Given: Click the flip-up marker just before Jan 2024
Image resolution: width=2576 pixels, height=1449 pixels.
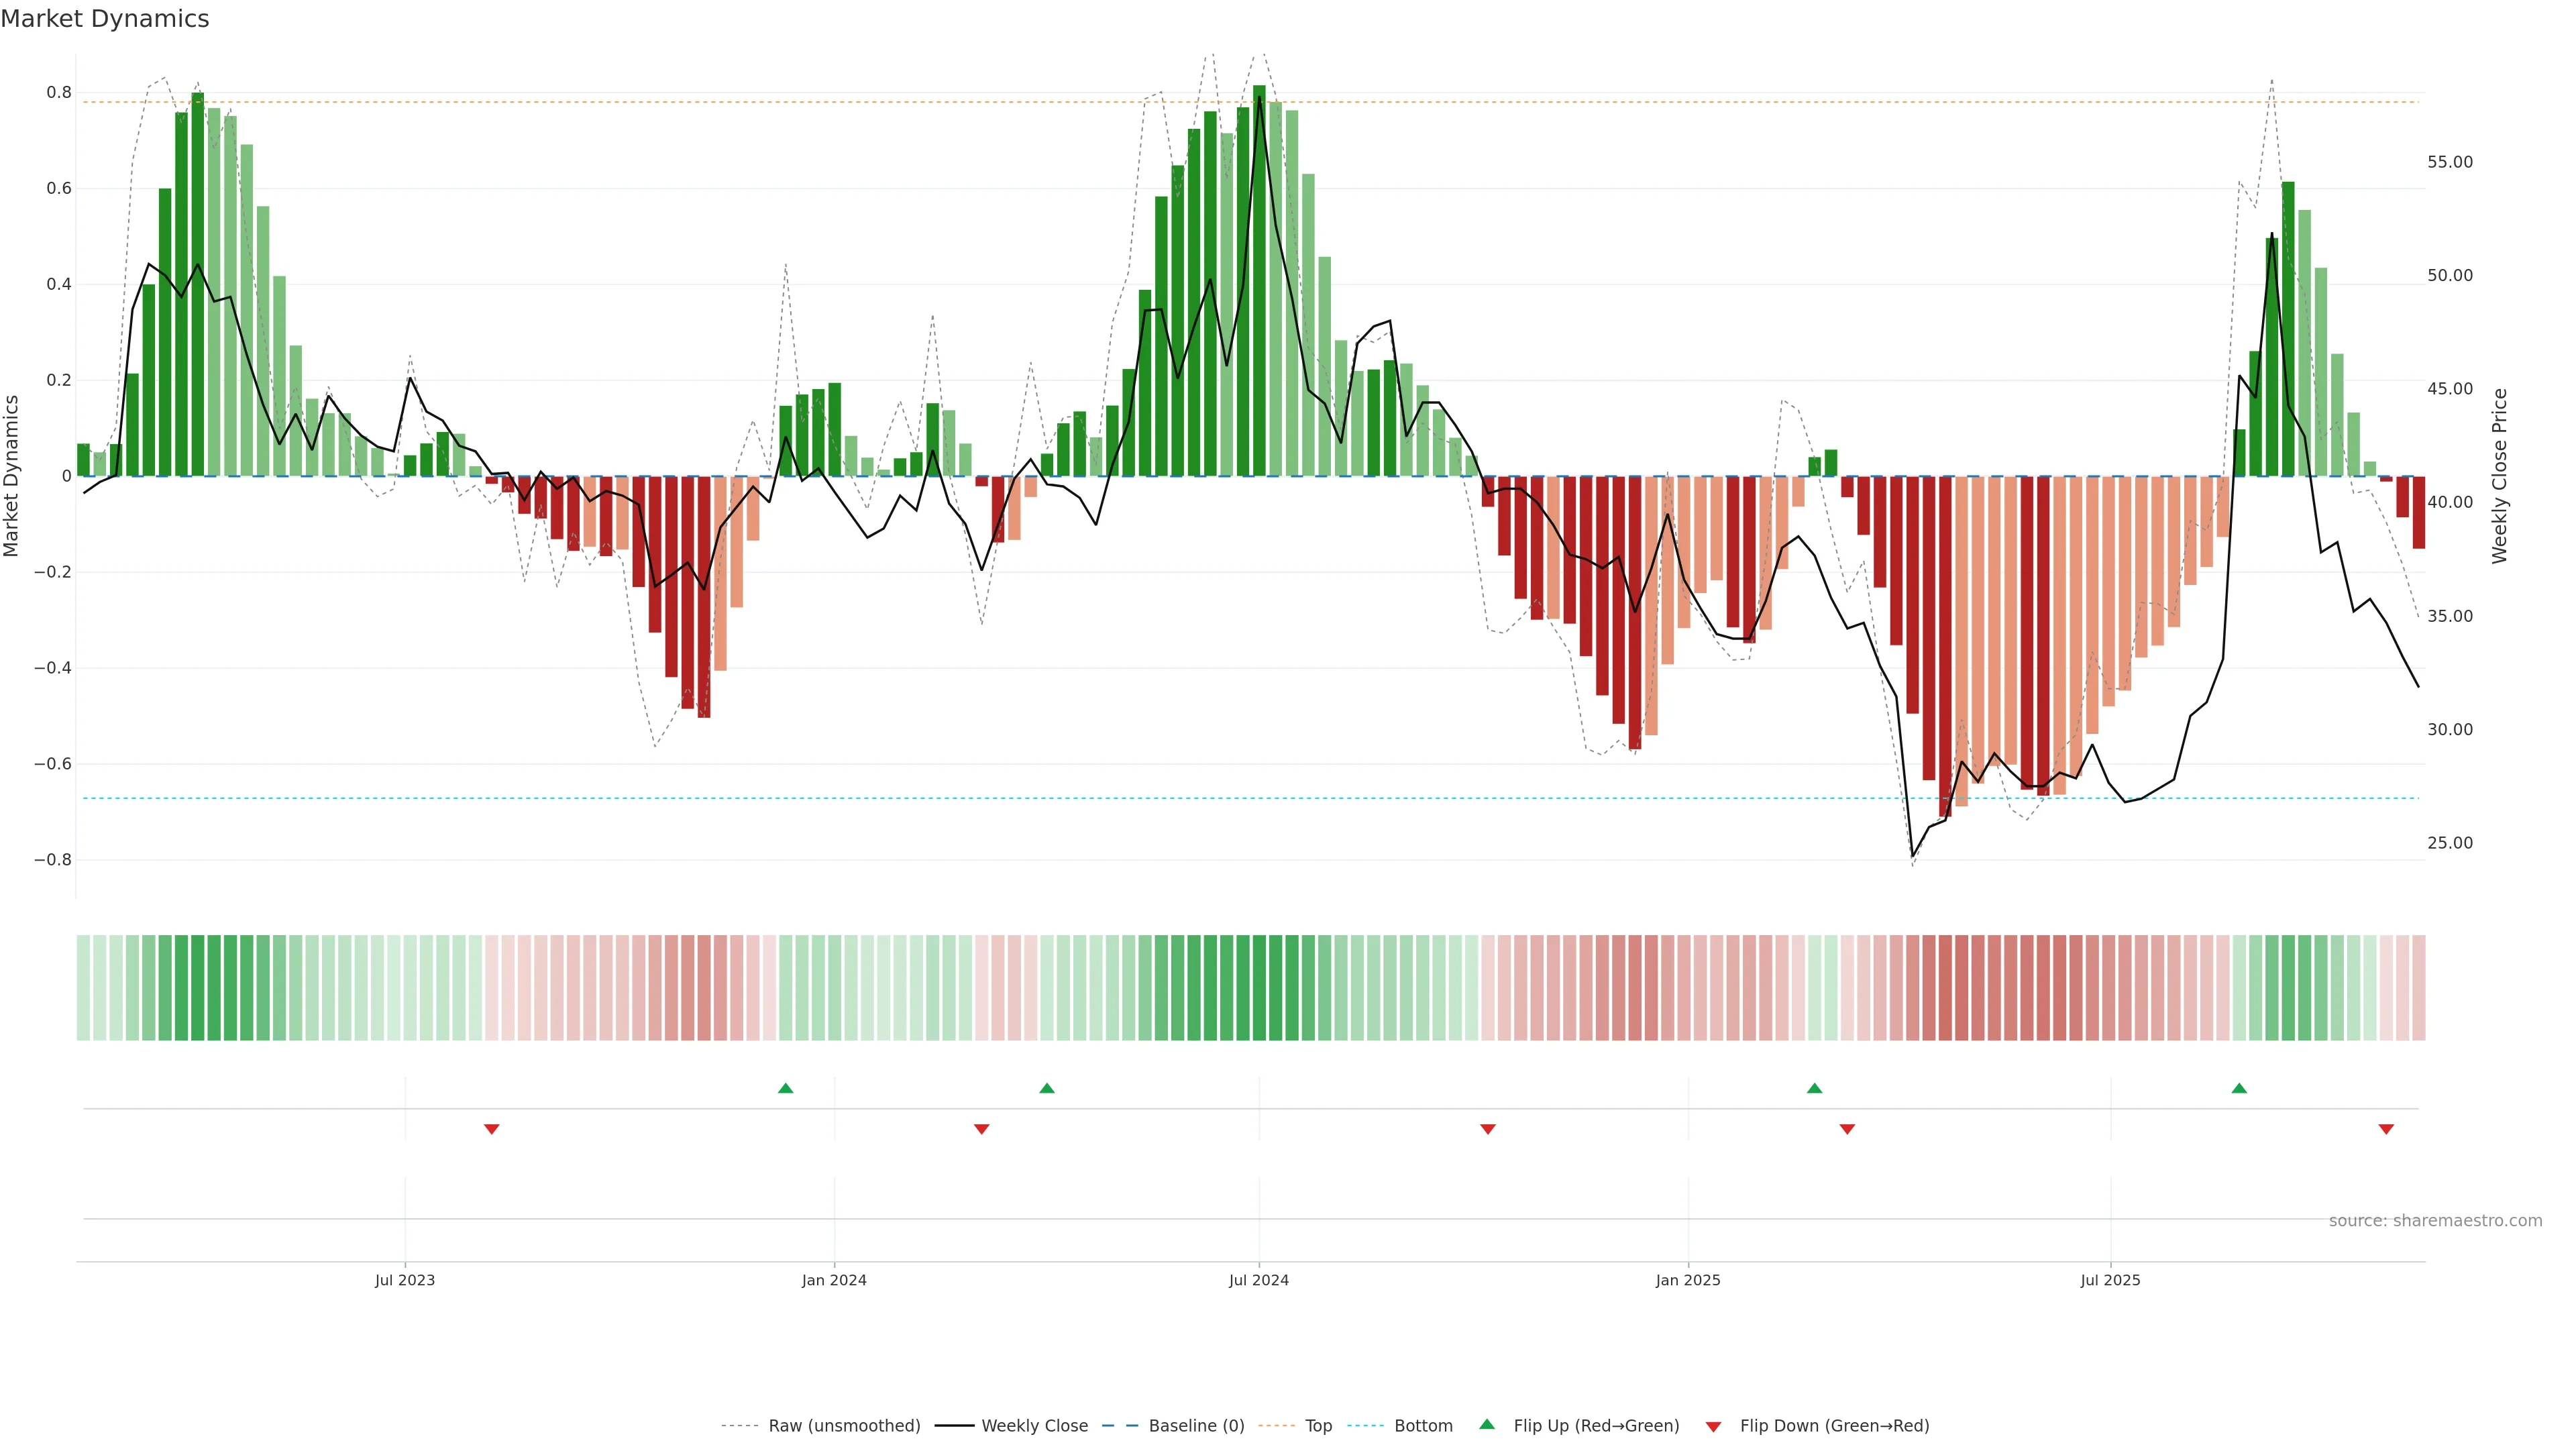Looking at the screenshot, I should [x=785, y=1088].
